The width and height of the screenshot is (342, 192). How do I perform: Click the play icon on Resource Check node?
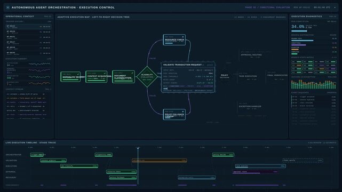click(183, 37)
